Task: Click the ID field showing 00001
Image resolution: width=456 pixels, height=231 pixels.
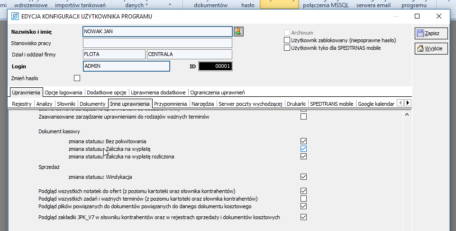Action: (x=215, y=66)
